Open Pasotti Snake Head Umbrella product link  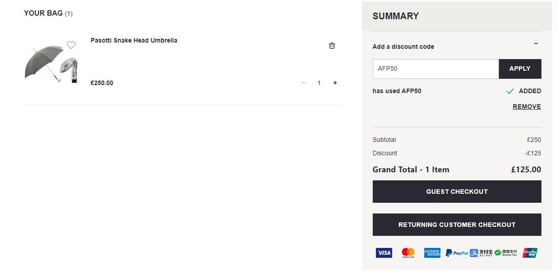tap(134, 40)
